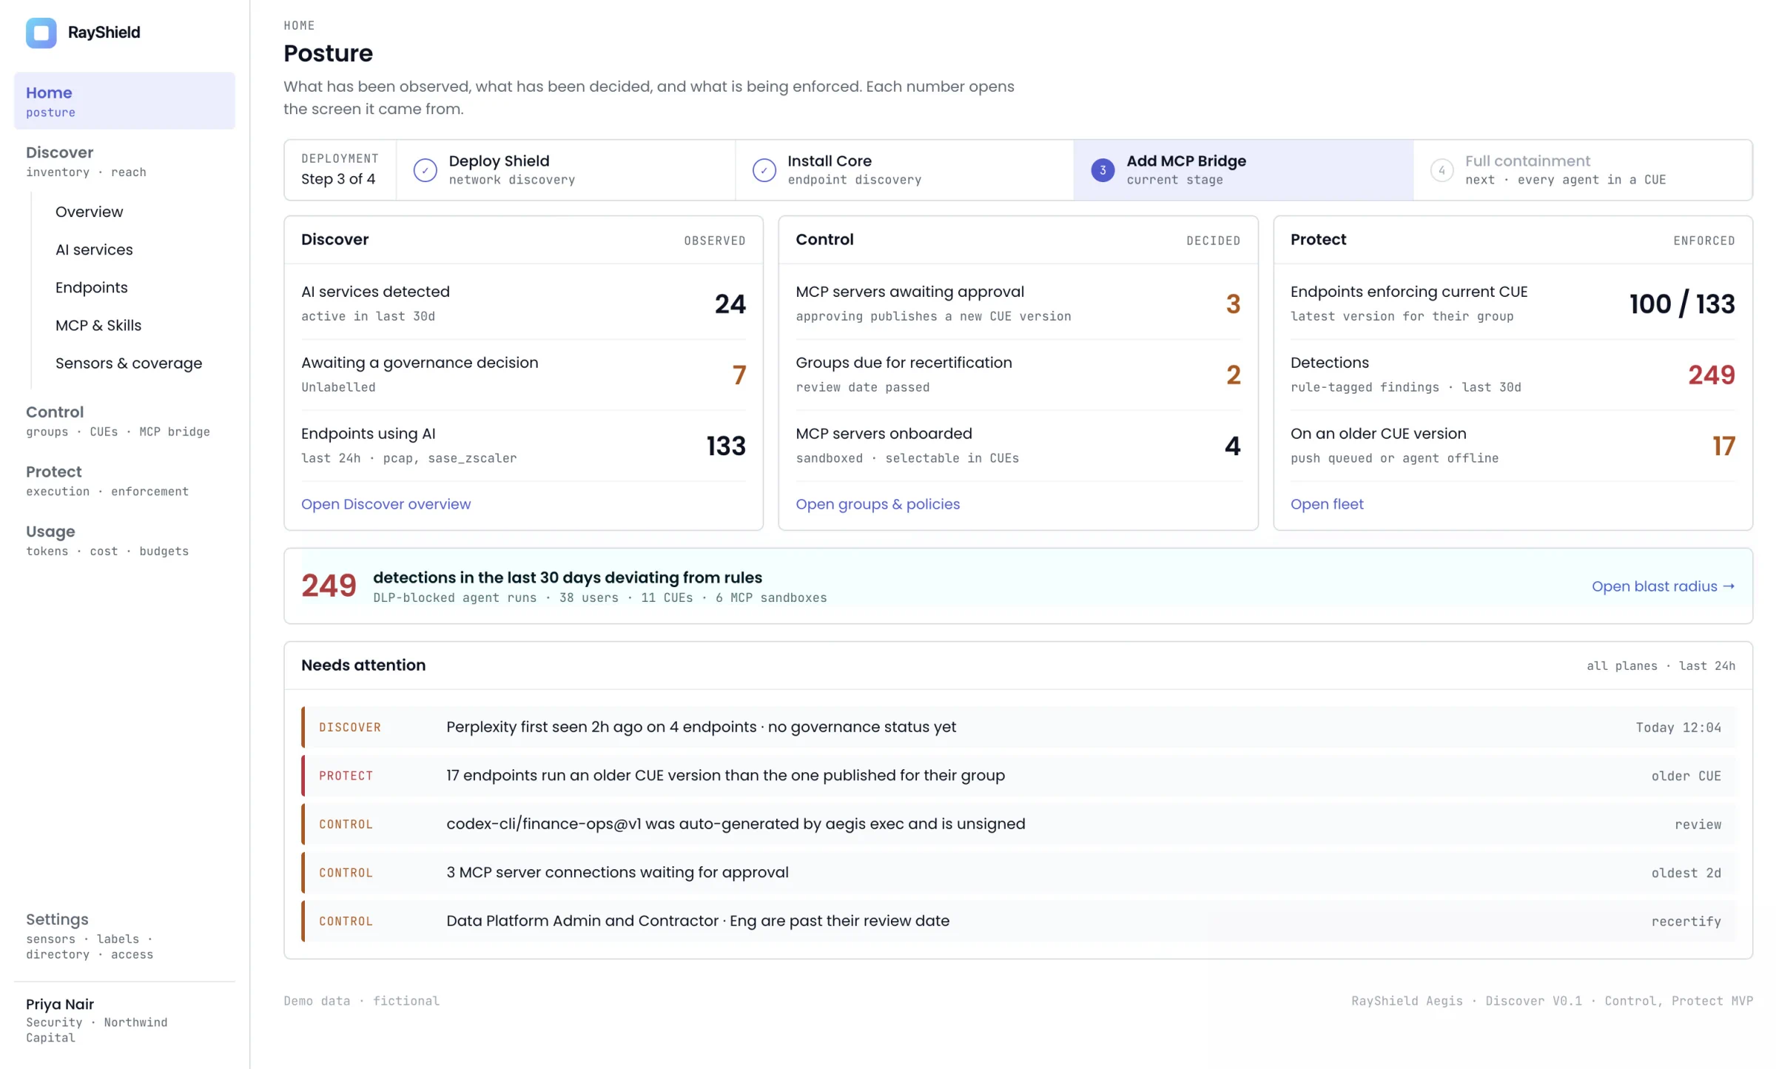Open the Home posture nav item
Viewport: 1776px width, 1069px height.
[124, 101]
